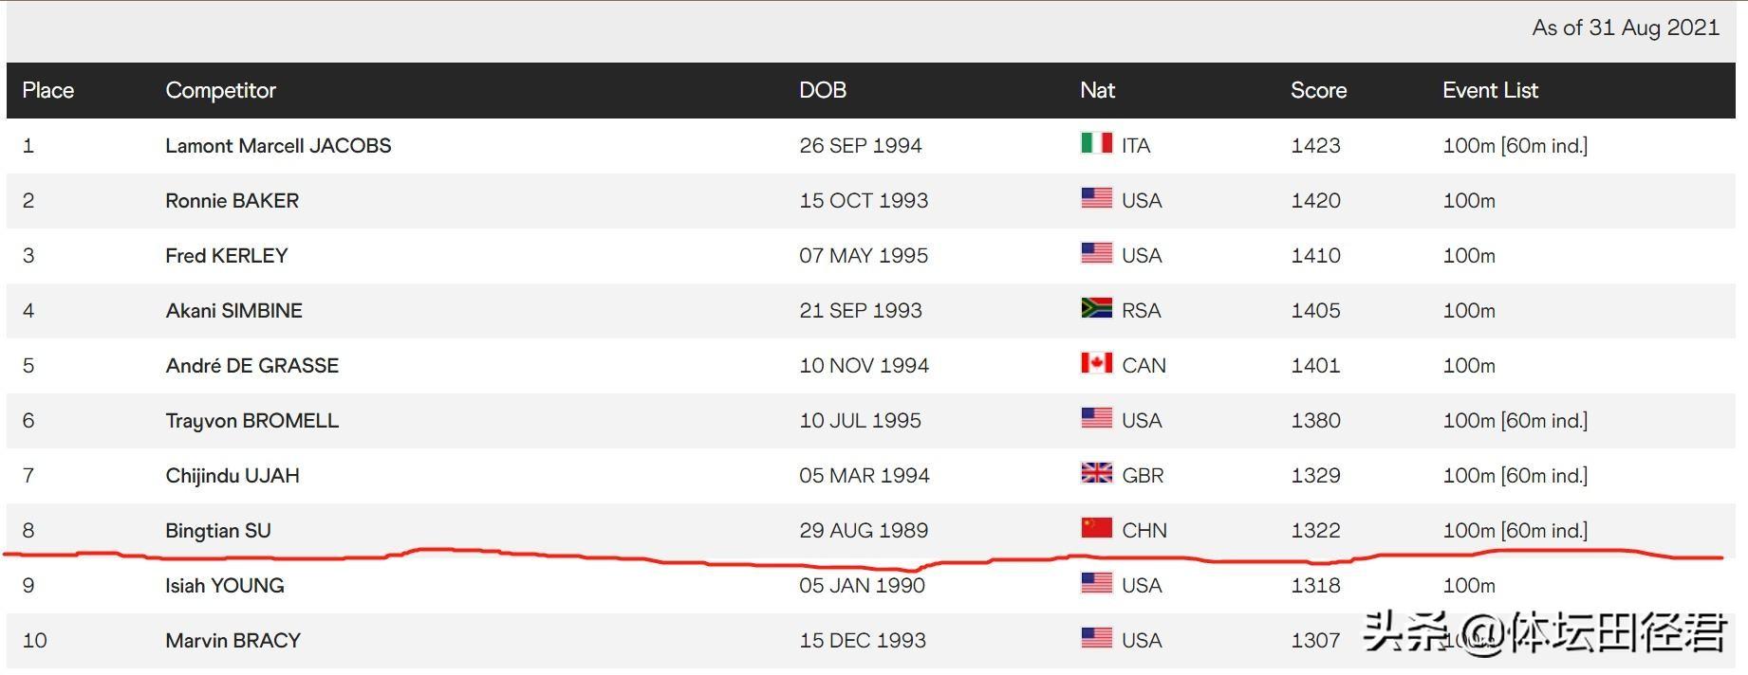Click the DOB column header

pyautogui.click(x=823, y=90)
